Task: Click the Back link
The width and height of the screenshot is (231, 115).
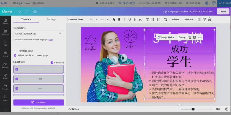Action: pos(3,3)
